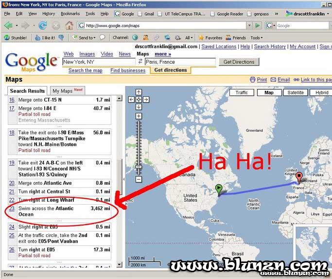Open the search engine selector dropdown
The height and width of the screenshot is (279, 332).
[270, 26]
